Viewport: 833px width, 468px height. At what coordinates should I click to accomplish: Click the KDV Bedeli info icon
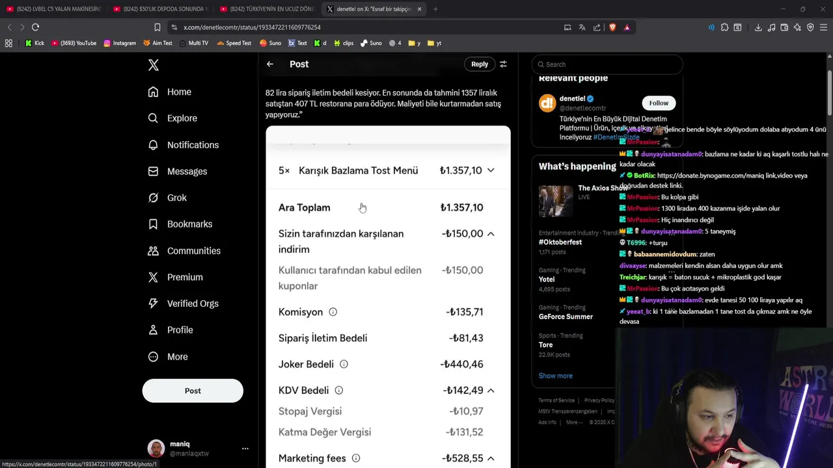click(338, 390)
